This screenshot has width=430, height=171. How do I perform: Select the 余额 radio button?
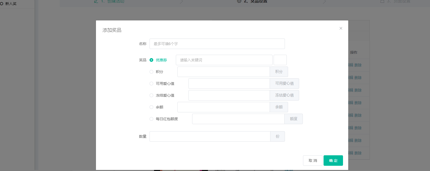tap(151, 107)
